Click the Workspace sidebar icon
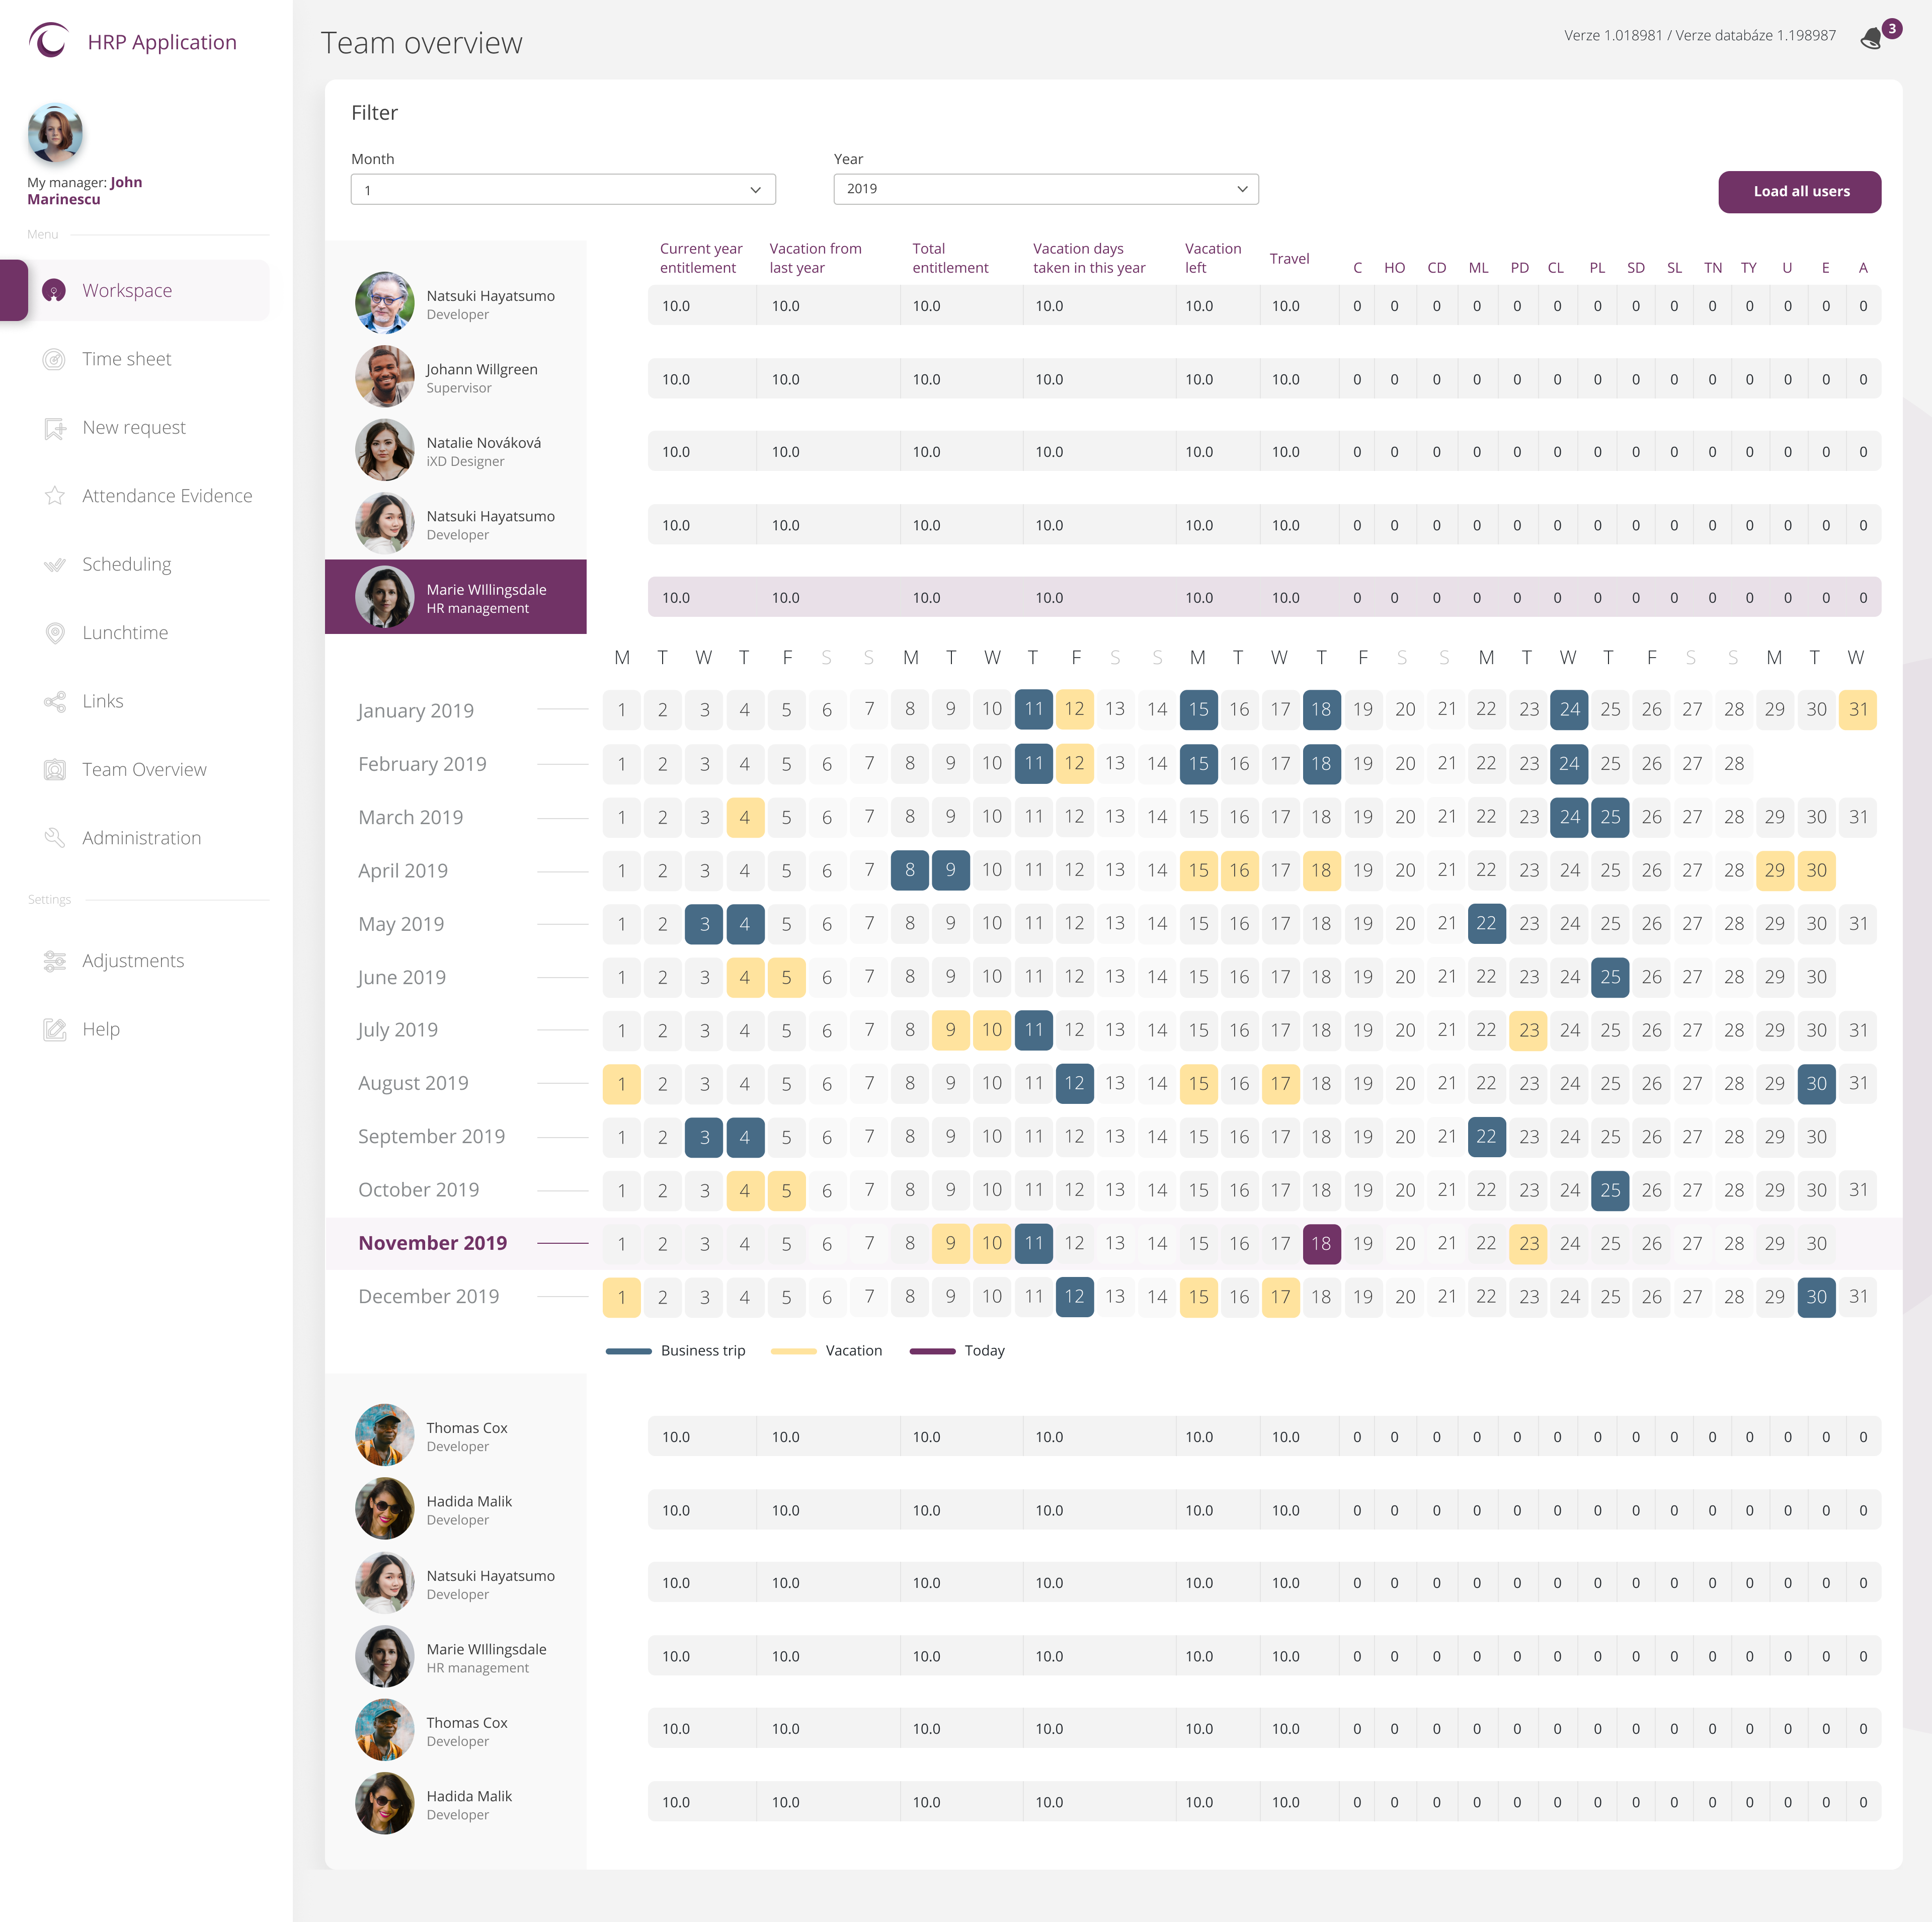The width and height of the screenshot is (1932, 1922). (x=54, y=291)
